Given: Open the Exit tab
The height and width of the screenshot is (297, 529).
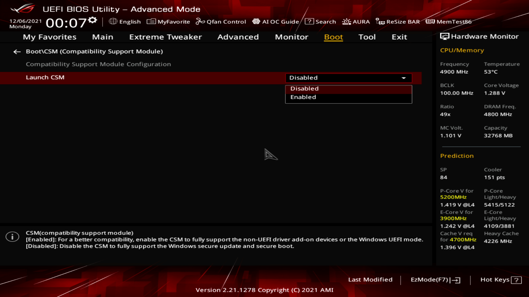Looking at the screenshot, I should click(x=399, y=37).
